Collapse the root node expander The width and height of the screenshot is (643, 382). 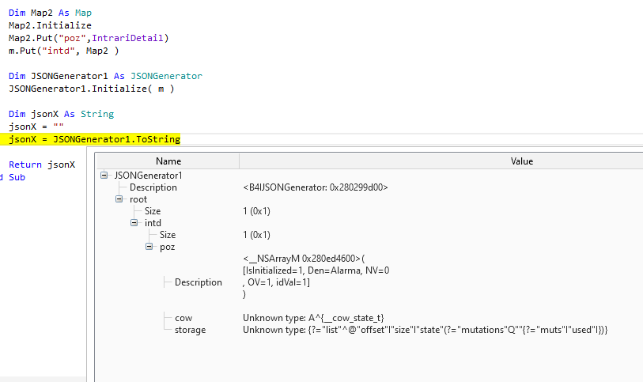click(119, 199)
